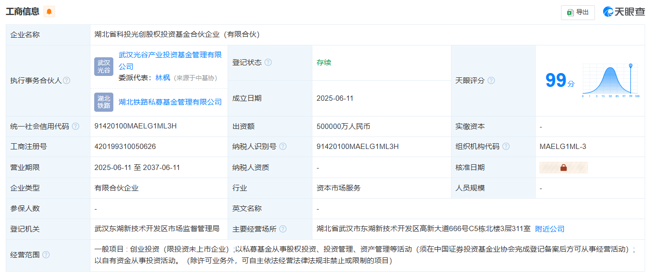Click the 99分 score value

tap(560, 80)
